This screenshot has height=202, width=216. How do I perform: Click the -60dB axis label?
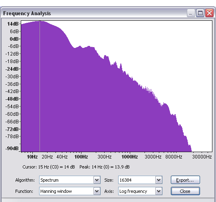point(12,114)
